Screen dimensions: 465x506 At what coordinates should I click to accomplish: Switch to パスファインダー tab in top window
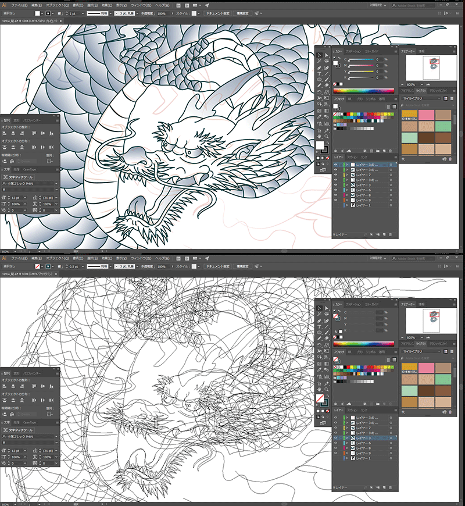(x=32, y=120)
